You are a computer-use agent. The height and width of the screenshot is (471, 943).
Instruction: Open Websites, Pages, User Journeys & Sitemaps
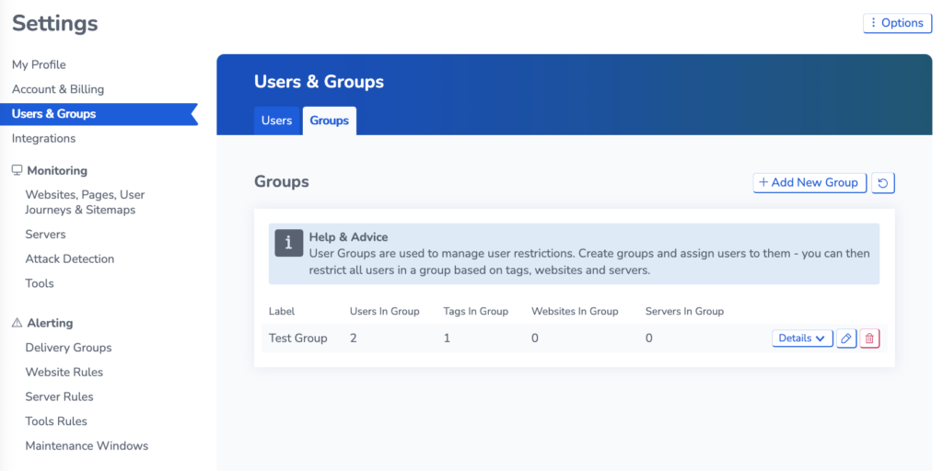click(85, 202)
